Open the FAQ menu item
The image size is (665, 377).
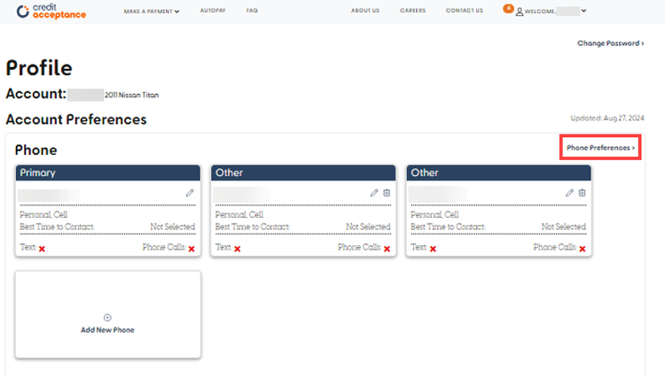[x=252, y=12]
